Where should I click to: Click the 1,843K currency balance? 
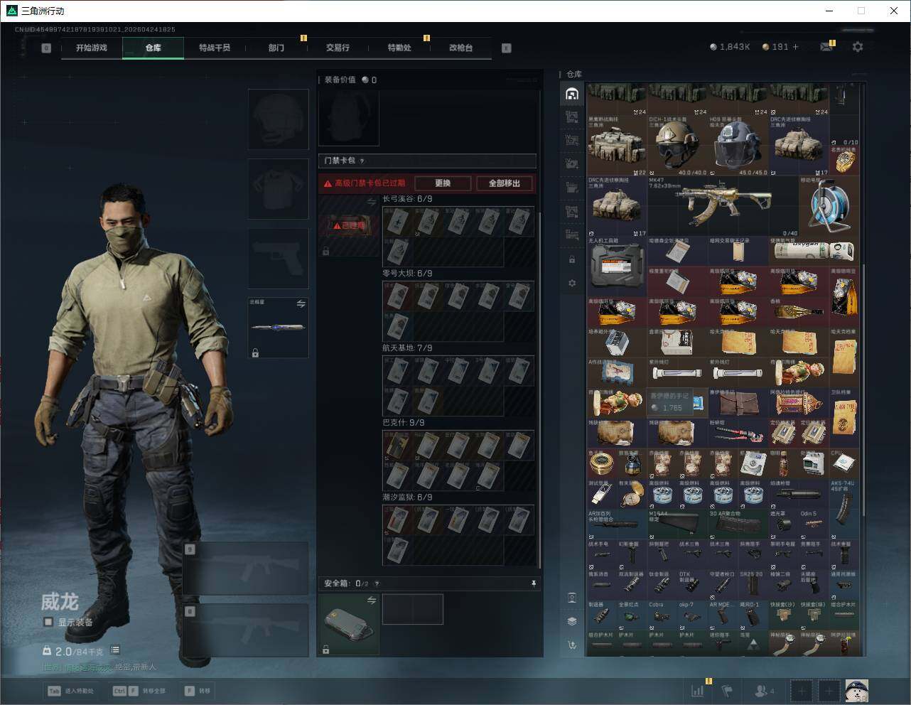pos(730,47)
